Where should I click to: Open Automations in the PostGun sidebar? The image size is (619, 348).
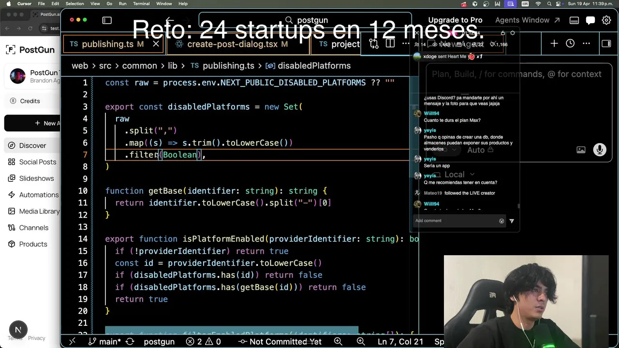[x=32, y=195]
